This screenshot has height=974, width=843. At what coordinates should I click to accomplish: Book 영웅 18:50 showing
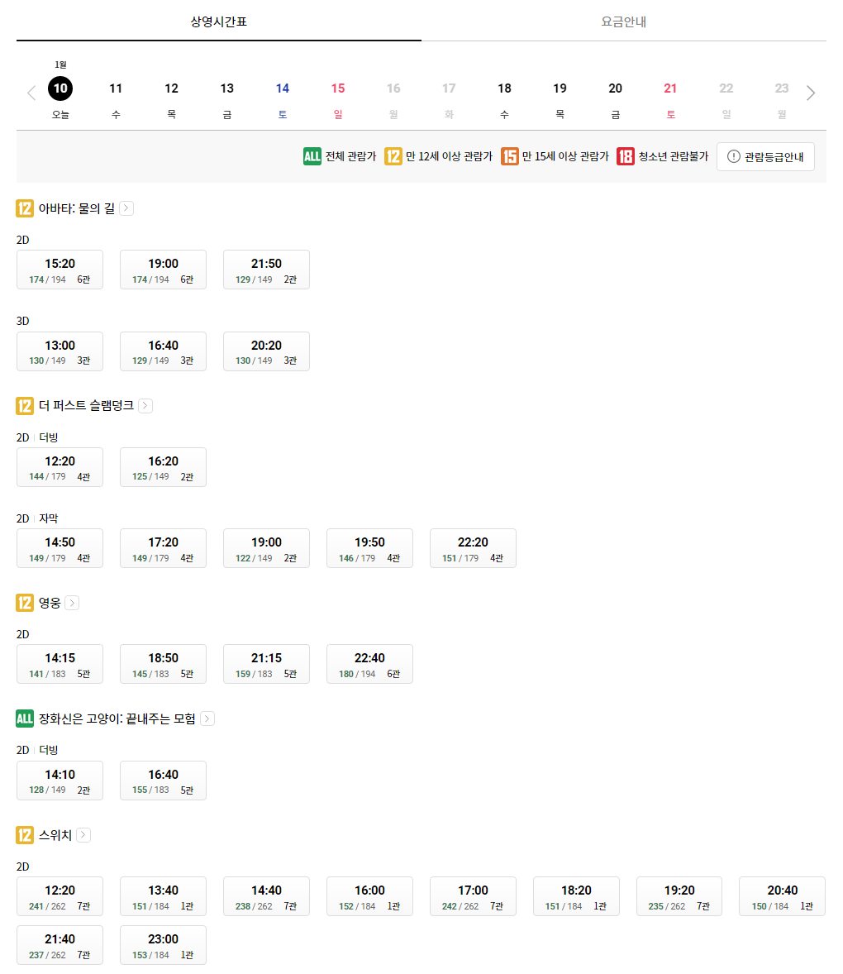click(164, 664)
